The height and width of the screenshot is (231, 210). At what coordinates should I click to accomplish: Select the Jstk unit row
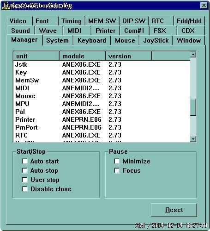coord(102,64)
